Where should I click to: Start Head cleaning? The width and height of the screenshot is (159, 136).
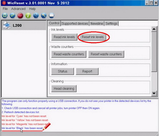click(x=64, y=88)
